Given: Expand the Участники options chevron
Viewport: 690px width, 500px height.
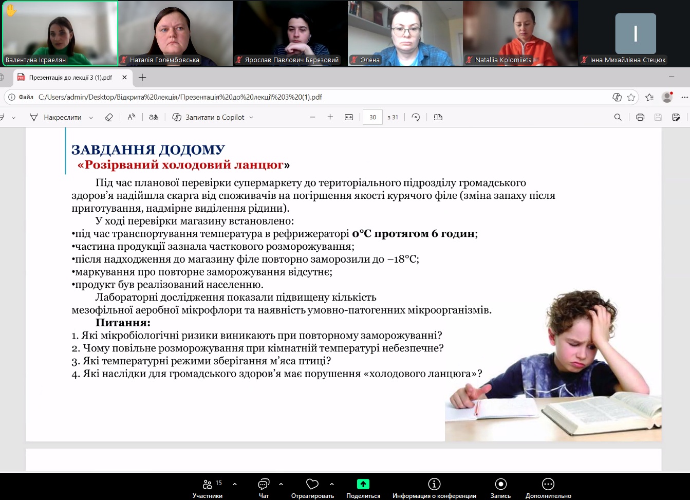Looking at the screenshot, I should point(235,484).
